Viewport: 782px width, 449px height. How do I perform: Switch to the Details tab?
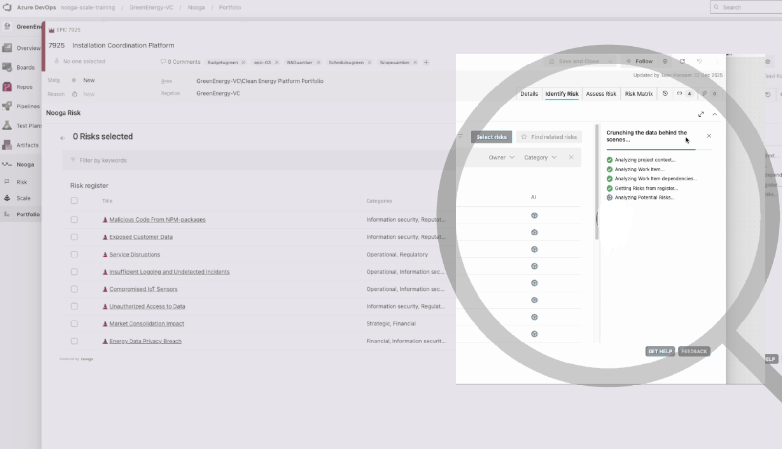(529, 94)
